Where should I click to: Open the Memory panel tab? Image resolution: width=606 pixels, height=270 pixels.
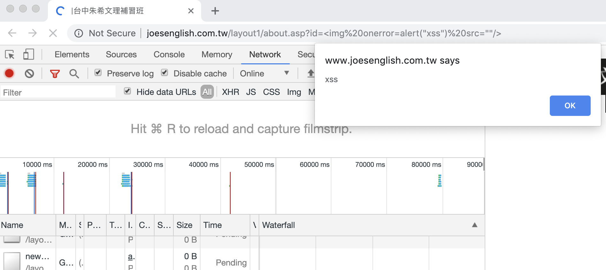click(x=217, y=54)
